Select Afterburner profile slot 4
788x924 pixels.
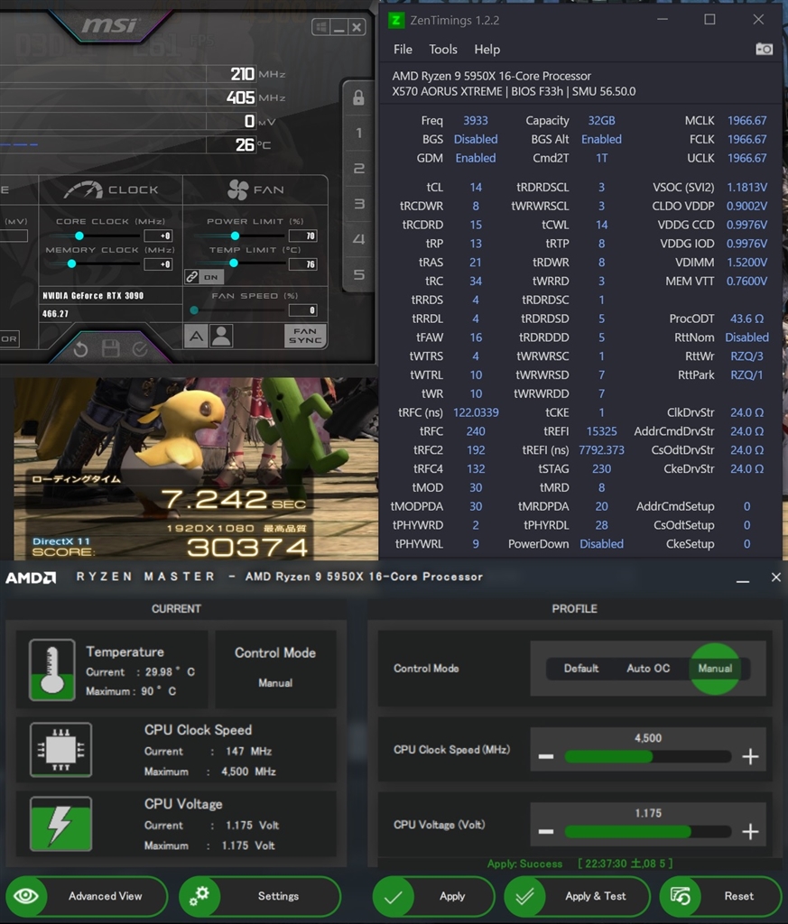pos(358,239)
